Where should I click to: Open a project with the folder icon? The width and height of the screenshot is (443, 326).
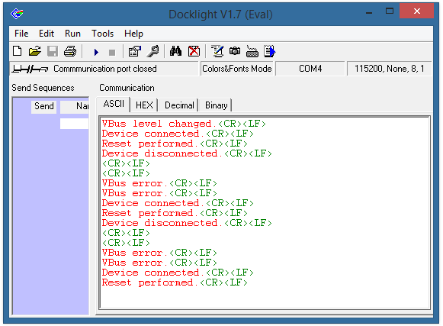click(35, 51)
